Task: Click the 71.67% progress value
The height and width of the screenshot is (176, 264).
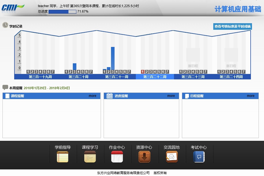Action: (x=83, y=11)
